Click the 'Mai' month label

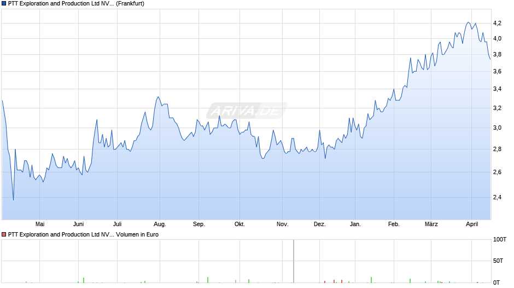coord(40,224)
